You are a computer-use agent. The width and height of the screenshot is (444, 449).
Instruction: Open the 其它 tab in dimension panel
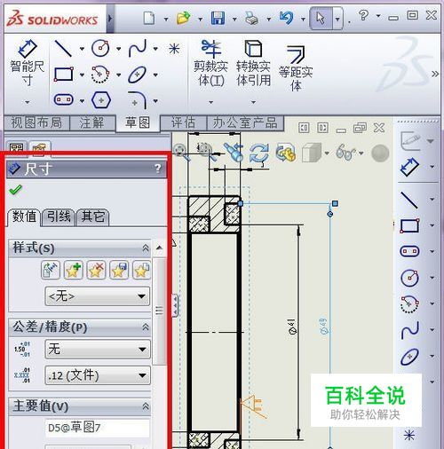93,217
